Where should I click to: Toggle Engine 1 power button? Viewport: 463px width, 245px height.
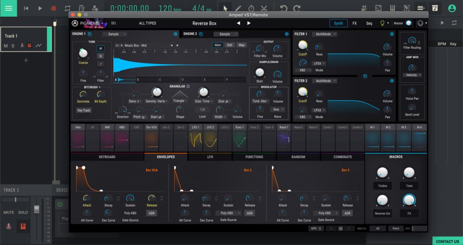coord(176,34)
